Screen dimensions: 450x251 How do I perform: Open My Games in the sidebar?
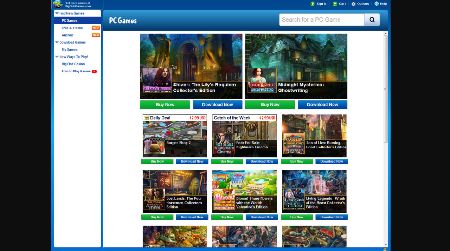point(70,50)
